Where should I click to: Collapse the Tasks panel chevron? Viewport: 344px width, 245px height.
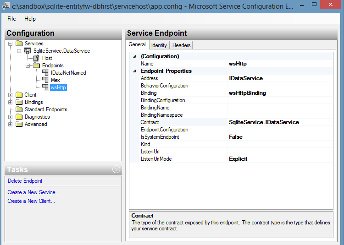coord(117,169)
